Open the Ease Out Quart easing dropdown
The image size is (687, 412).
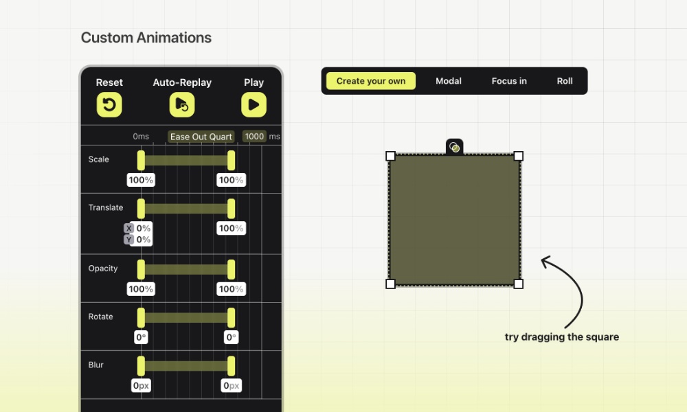[x=201, y=136]
